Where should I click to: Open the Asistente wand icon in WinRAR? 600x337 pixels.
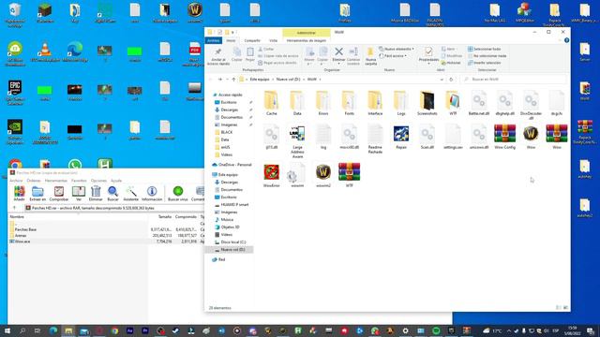point(131,194)
